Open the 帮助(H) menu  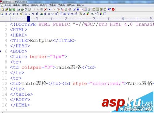(x=80, y=5)
